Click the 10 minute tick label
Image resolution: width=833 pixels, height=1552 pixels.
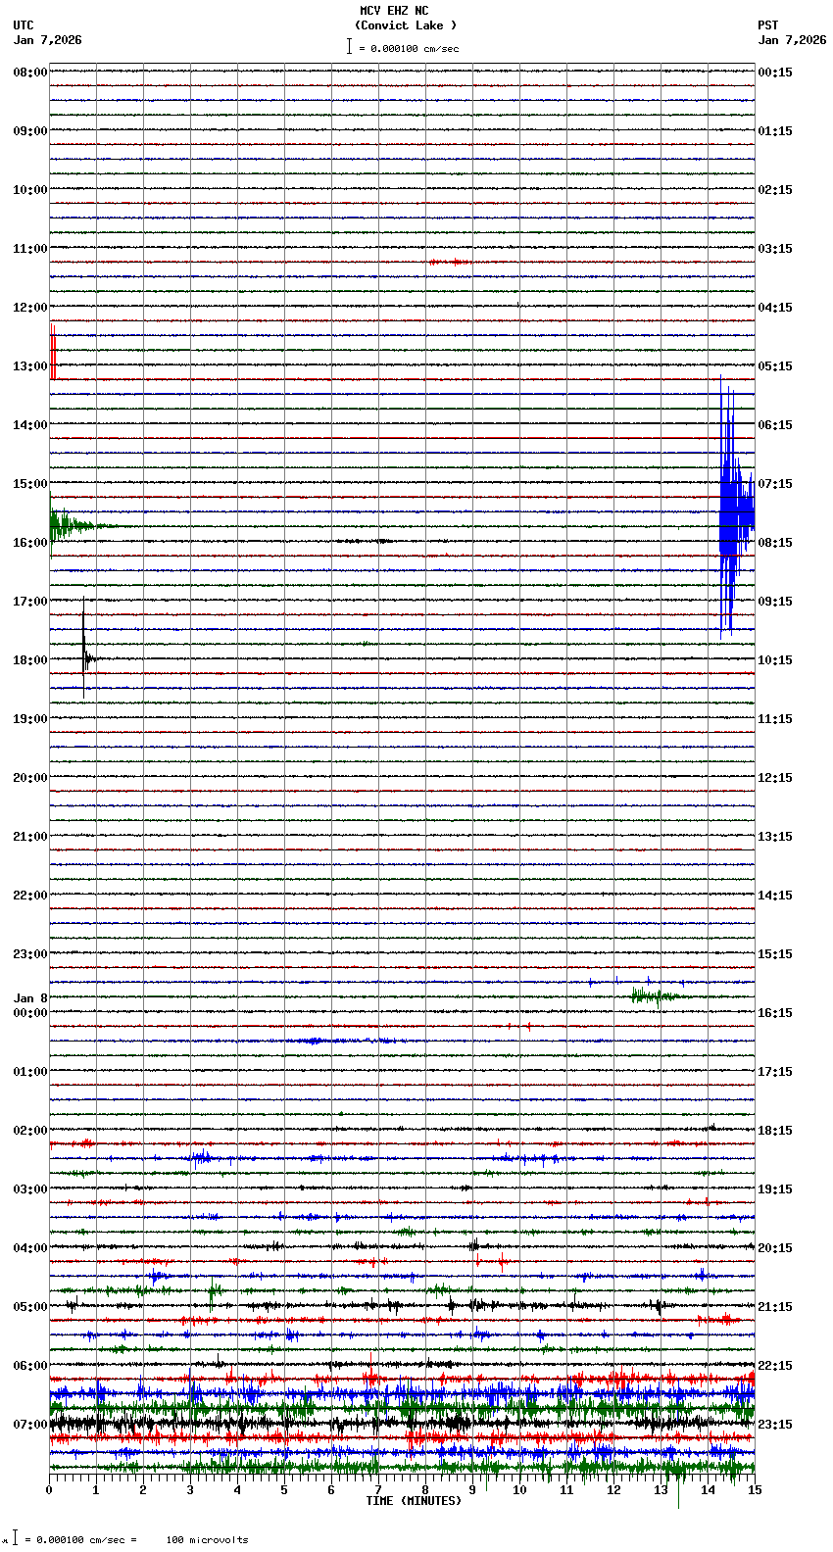pyautogui.click(x=519, y=1491)
